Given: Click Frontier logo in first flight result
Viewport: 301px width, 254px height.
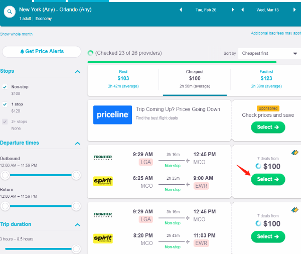Looking at the screenshot, I should coord(103,158).
